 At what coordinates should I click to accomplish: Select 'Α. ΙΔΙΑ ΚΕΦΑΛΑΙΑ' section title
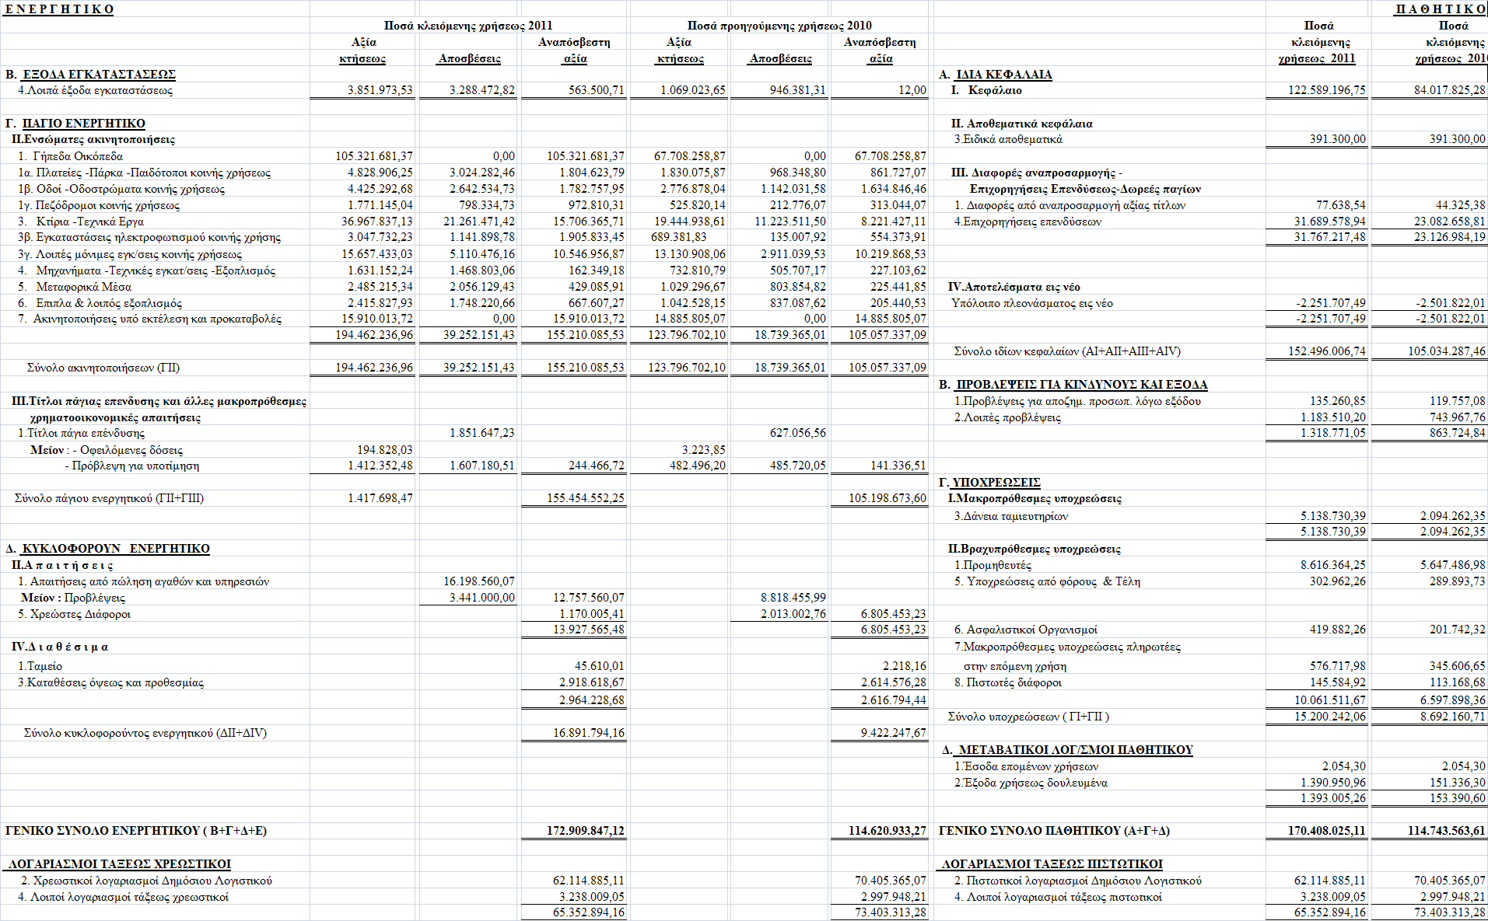[x=996, y=75]
